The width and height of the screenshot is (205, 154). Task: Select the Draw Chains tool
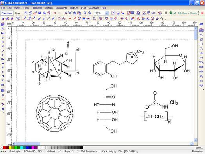click(x=34, y=18)
